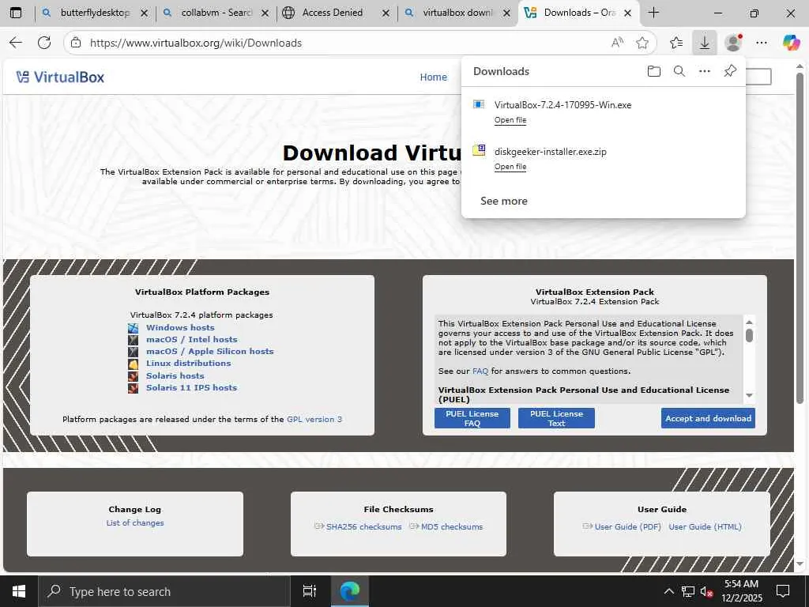Click Accept and download button
Screen dimensions: 809x607
point(708,418)
